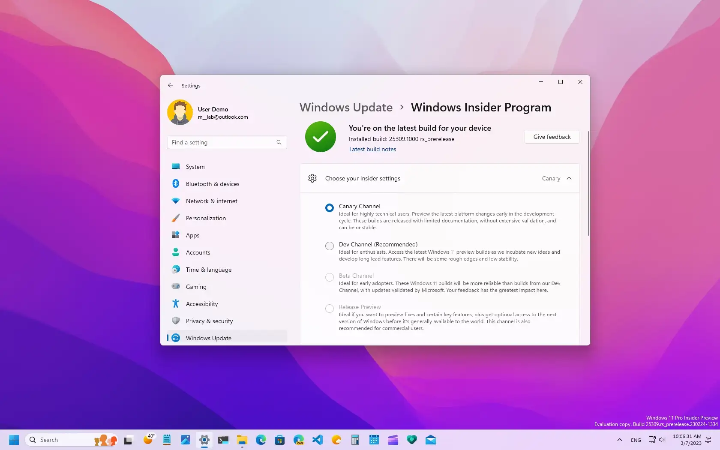Open Gaming settings in the sidebar
720x450 pixels.
coord(227,287)
